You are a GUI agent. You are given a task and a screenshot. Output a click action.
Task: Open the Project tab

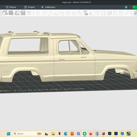[29, 7]
